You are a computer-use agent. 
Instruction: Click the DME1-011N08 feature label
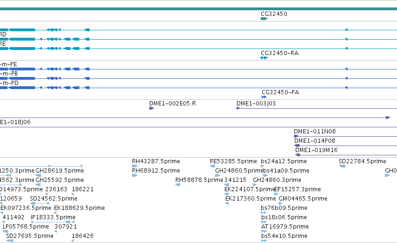pyautogui.click(x=315, y=132)
